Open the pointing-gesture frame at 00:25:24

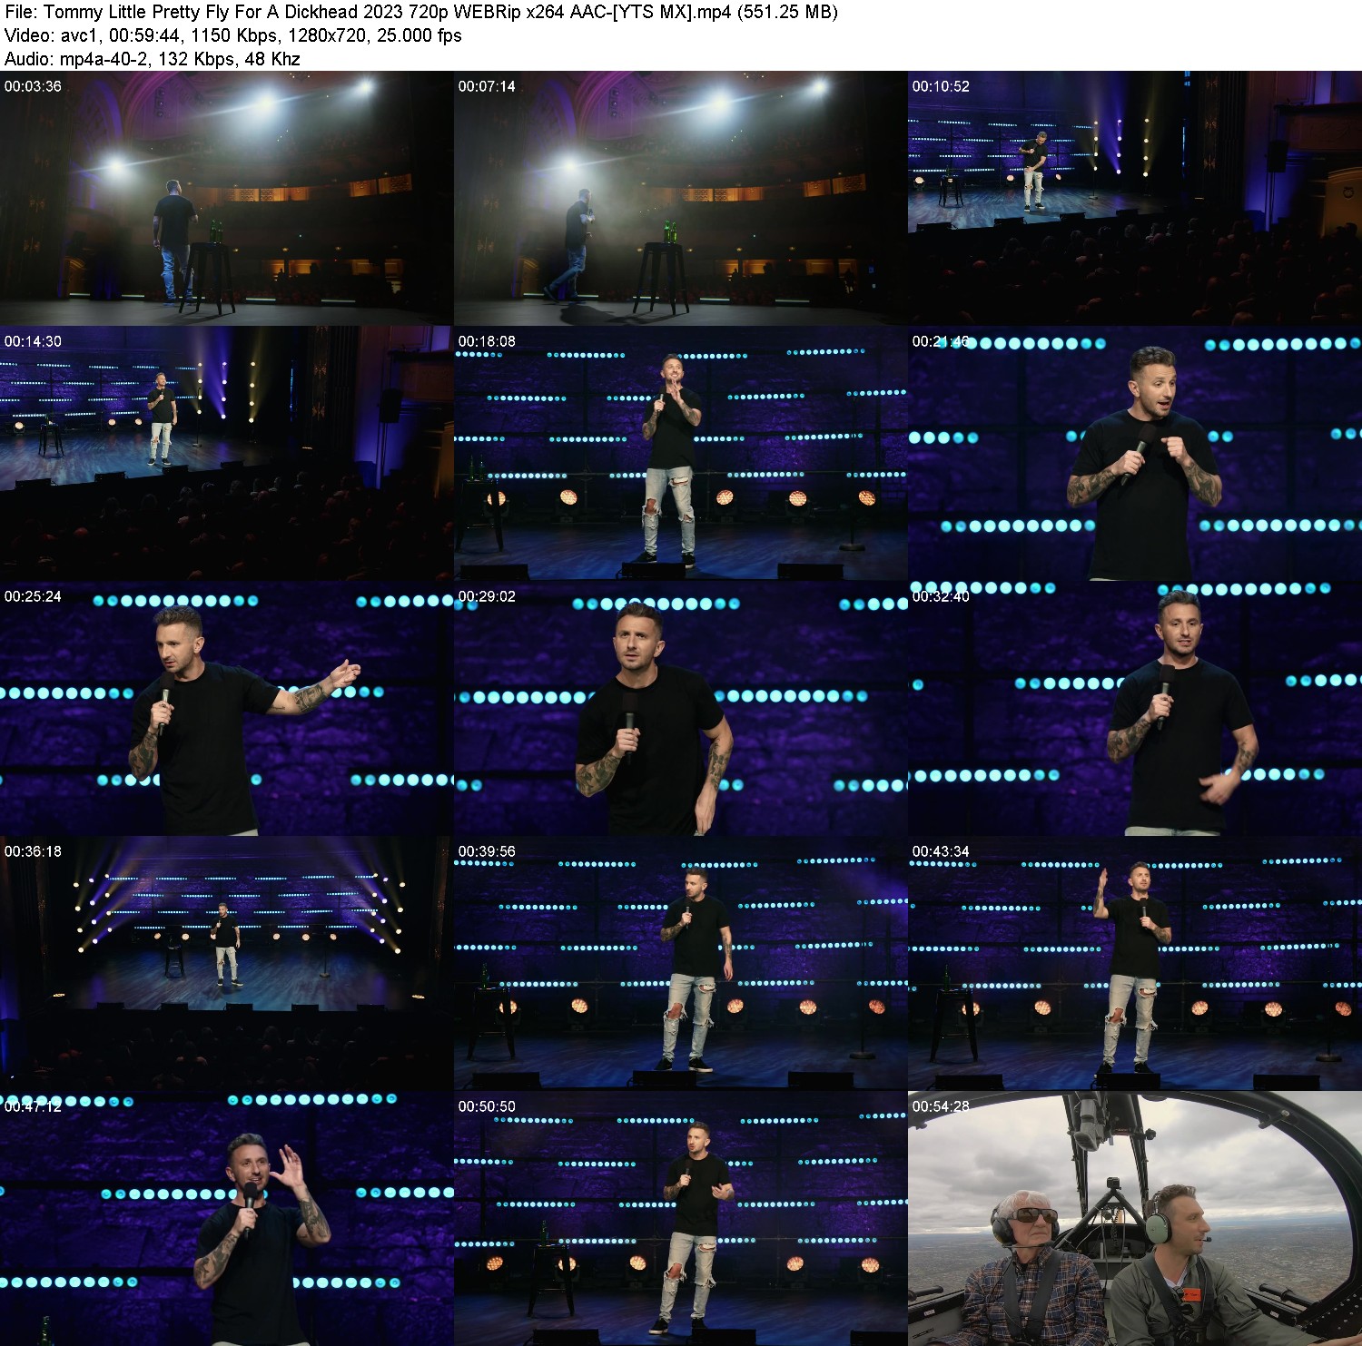coord(227,709)
